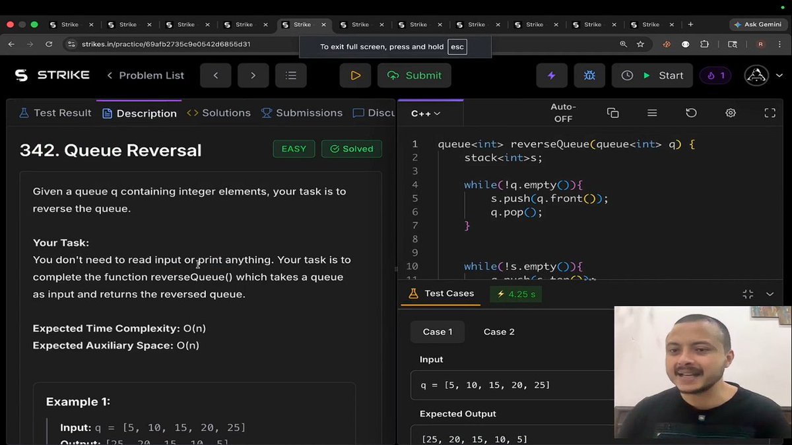The height and width of the screenshot is (445, 792).
Task: Open a new browser tab
Action: pos(690,24)
